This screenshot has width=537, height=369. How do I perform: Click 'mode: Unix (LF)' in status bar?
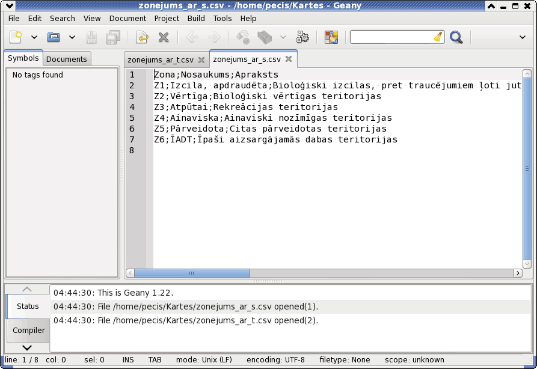click(x=204, y=360)
